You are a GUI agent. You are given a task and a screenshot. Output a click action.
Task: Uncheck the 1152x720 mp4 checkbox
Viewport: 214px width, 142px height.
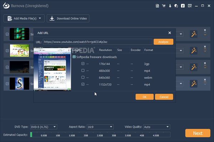[83, 84]
